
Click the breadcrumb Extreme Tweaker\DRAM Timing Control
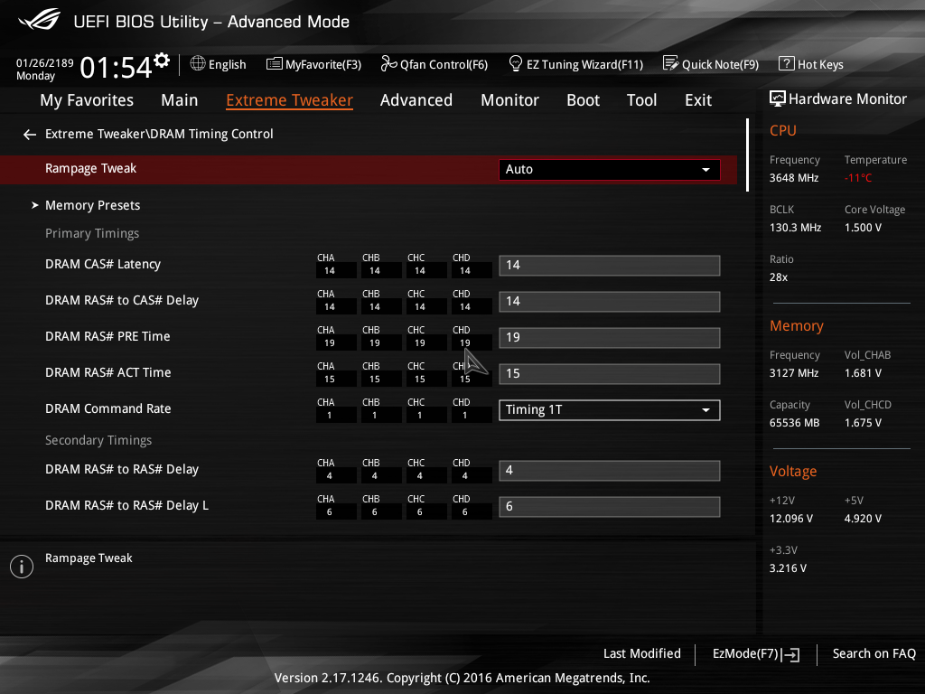pos(159,134)
